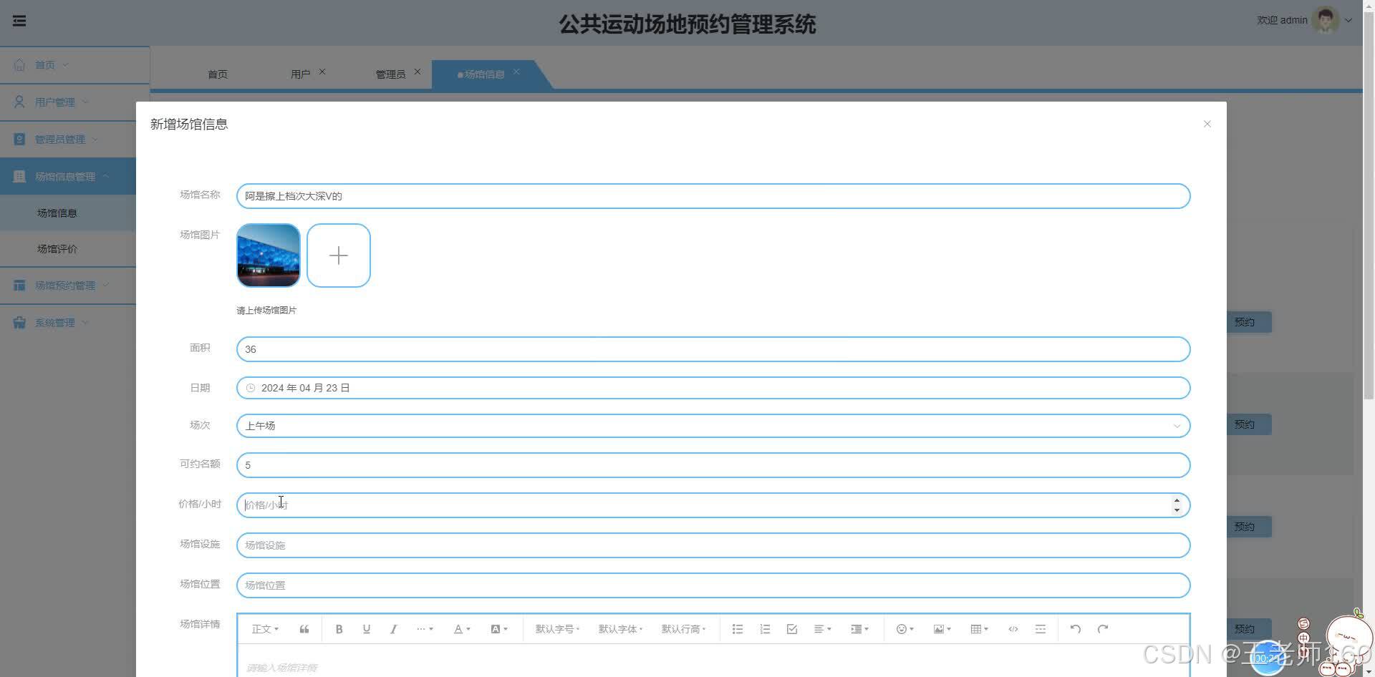Toggle underline formatting in editor
1375x677 pixels.
pos(366,629)
